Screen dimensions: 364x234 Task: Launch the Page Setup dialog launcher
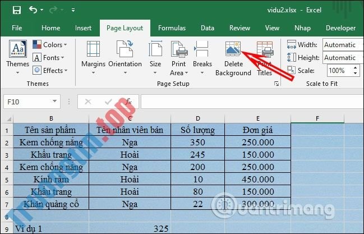(x=277, y=84)
